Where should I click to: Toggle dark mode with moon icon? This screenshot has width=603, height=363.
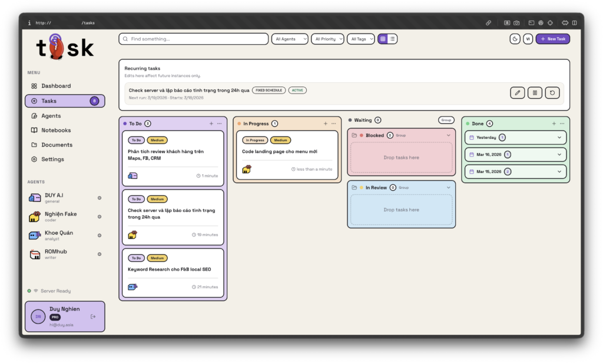(515, 39)
